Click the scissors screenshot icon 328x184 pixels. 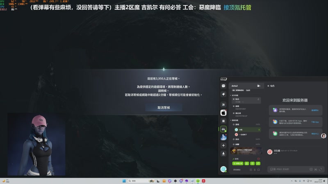[316, 169]
